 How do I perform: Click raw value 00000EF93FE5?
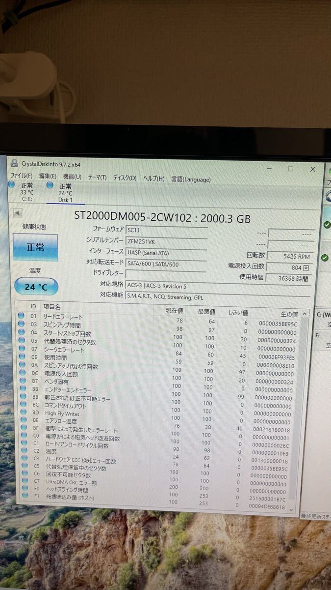tap(276, 357)
